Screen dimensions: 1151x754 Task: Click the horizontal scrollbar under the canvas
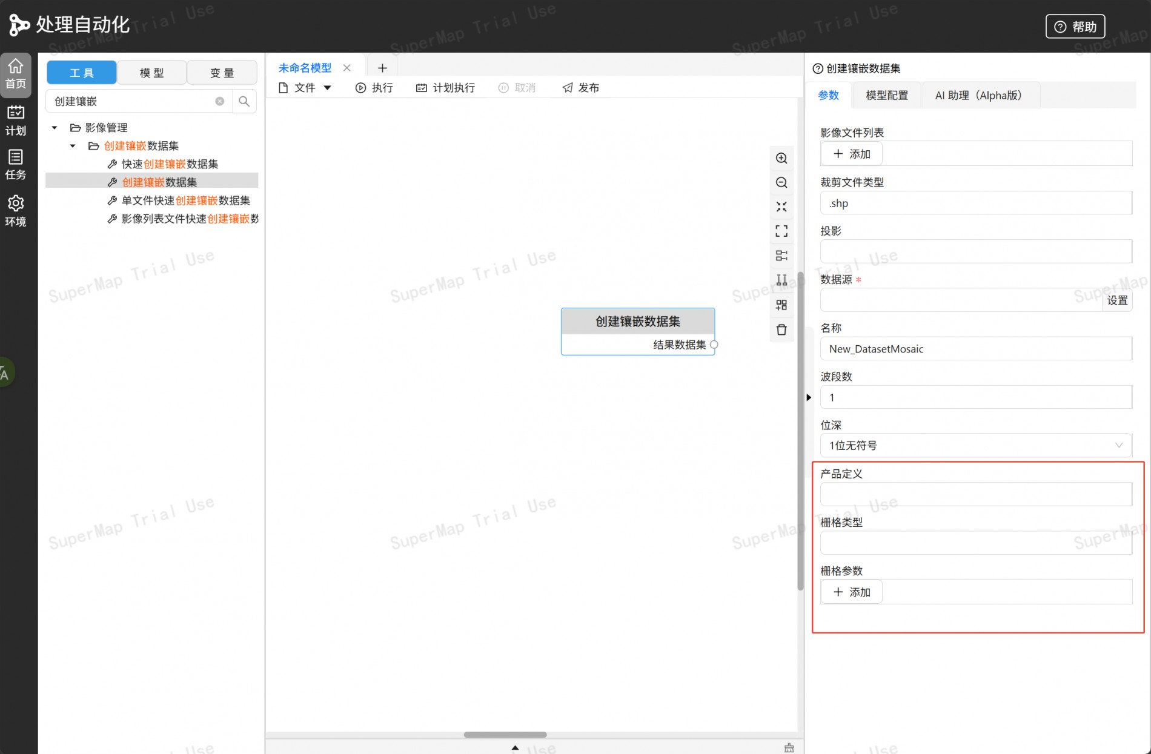505,735
